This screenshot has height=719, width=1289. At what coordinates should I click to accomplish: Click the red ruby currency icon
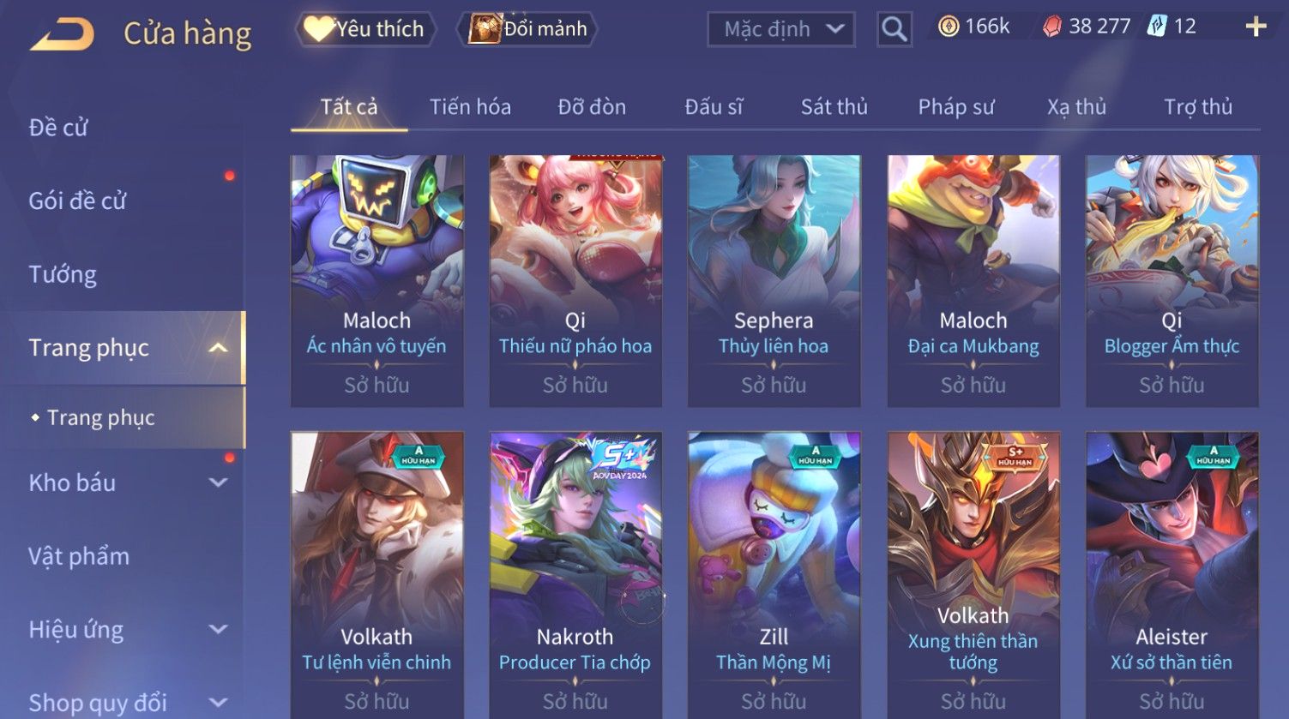(1052, 27)
